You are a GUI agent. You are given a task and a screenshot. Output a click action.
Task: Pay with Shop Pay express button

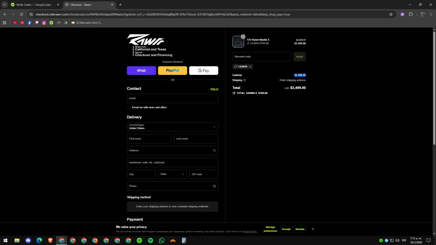[x=142, y=71]
